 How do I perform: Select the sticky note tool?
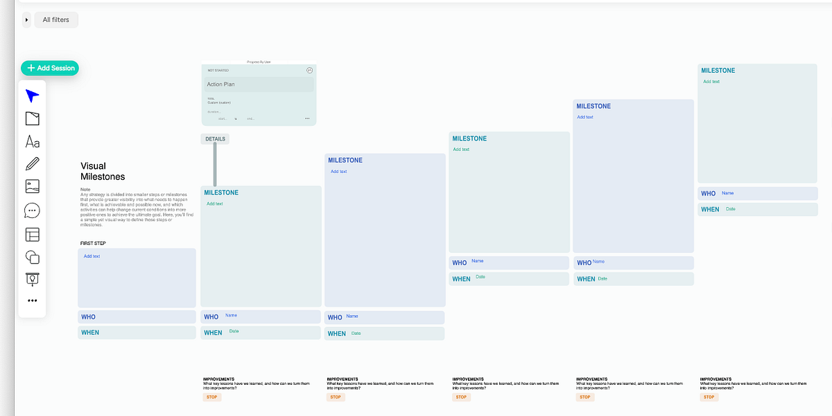[x=32, y=118]
